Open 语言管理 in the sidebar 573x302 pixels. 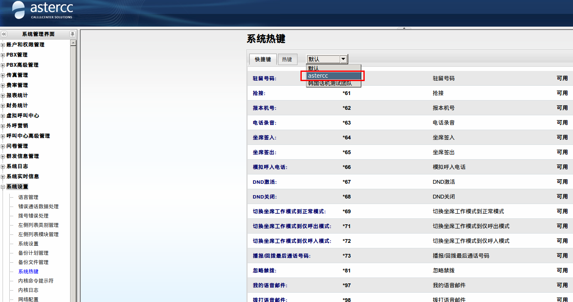(x=28, y=197)
